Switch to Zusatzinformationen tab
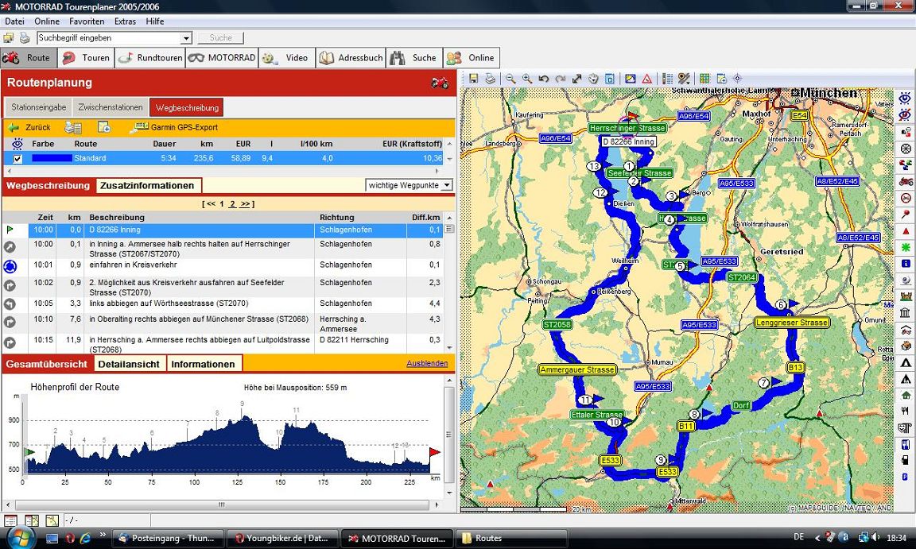 click(147, 186)
